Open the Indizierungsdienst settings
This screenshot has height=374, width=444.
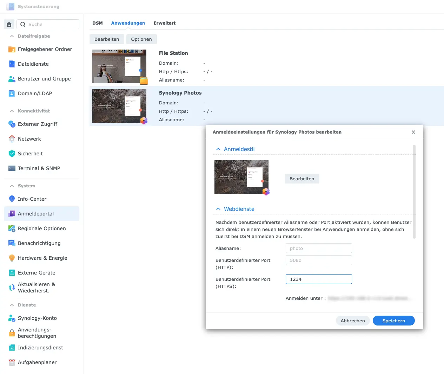coord(12,348)
